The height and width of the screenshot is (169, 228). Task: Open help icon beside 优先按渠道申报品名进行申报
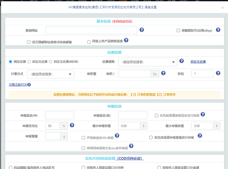203,114
